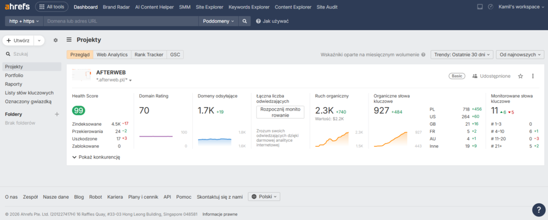Open the Polski language selector
Viewport: 548px width, 220px height.
[264, 197]
